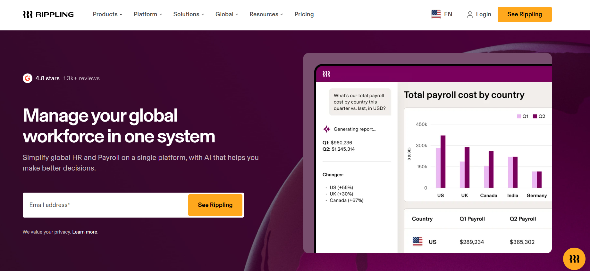Click the Country column header
The image size is (590, 271).
422,219
